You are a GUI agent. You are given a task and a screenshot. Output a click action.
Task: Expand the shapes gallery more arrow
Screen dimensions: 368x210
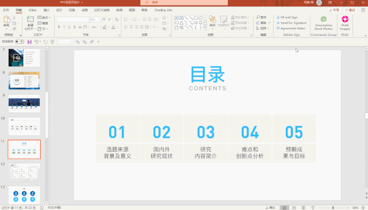click(x=205, y=28)
